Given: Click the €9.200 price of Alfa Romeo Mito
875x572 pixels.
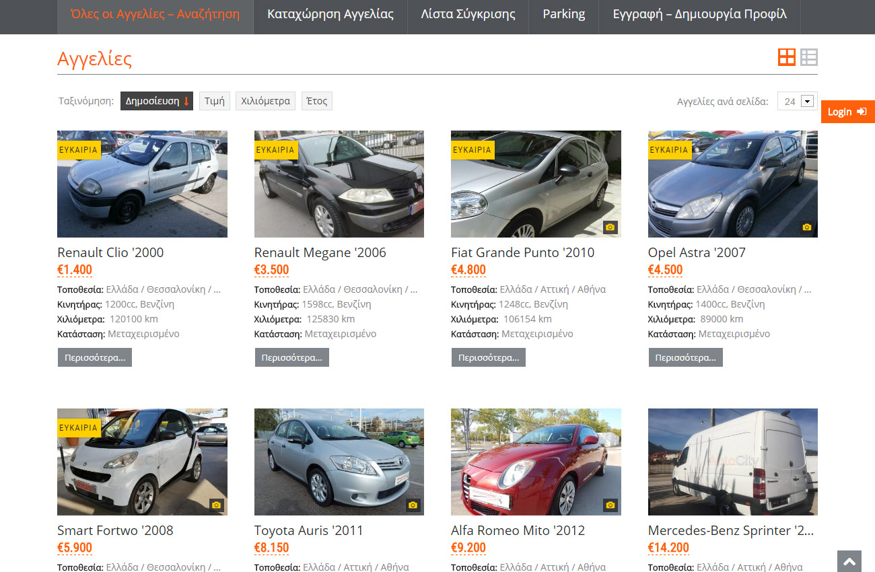Looking at the screenshot, I should (x=468, y=548).
